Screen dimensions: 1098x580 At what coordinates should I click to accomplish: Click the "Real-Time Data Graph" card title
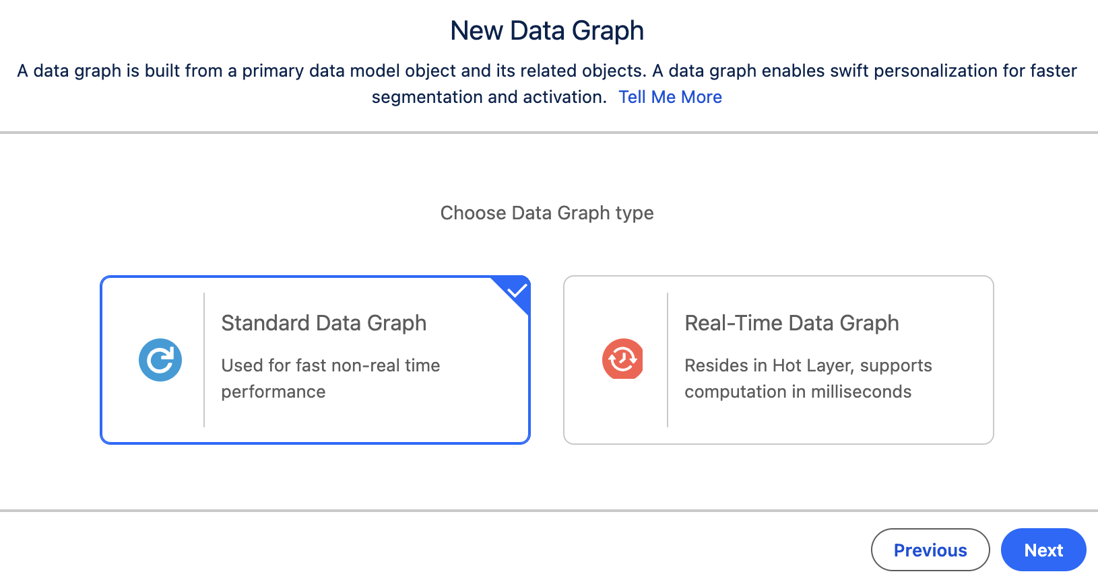792,323
